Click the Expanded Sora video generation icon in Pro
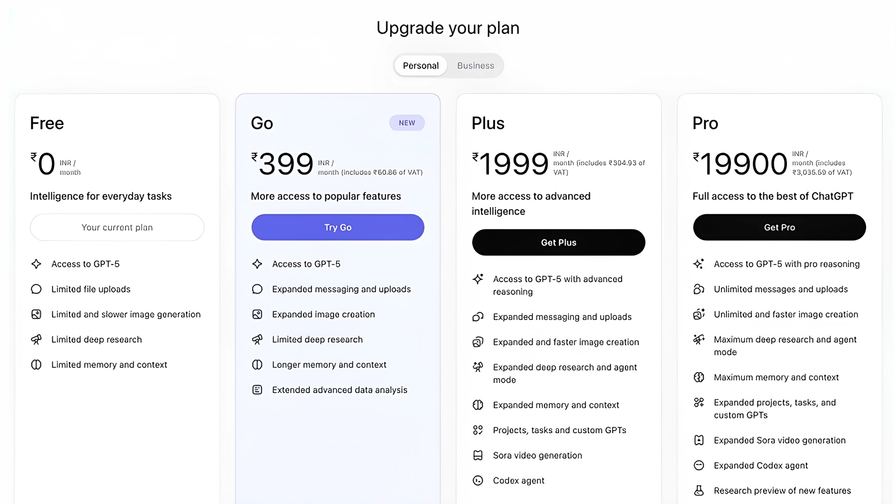The width and height of the screenshot is (896, 504). (699, 440)
